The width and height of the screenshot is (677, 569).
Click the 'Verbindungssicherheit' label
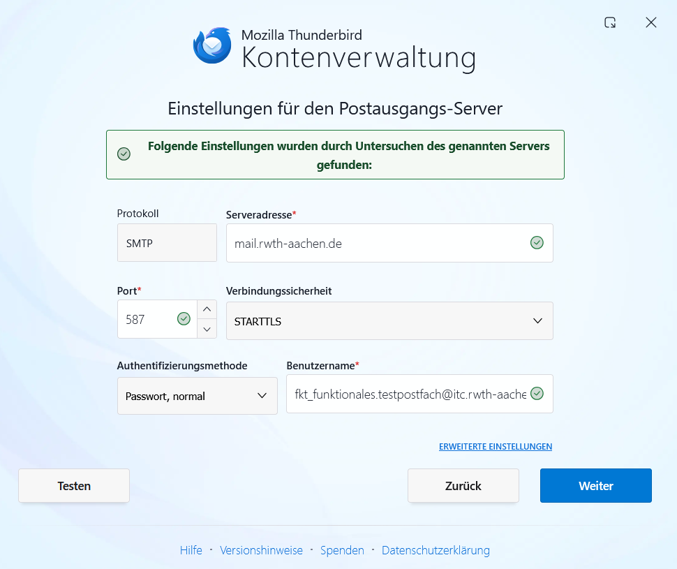tap(279, 291)
